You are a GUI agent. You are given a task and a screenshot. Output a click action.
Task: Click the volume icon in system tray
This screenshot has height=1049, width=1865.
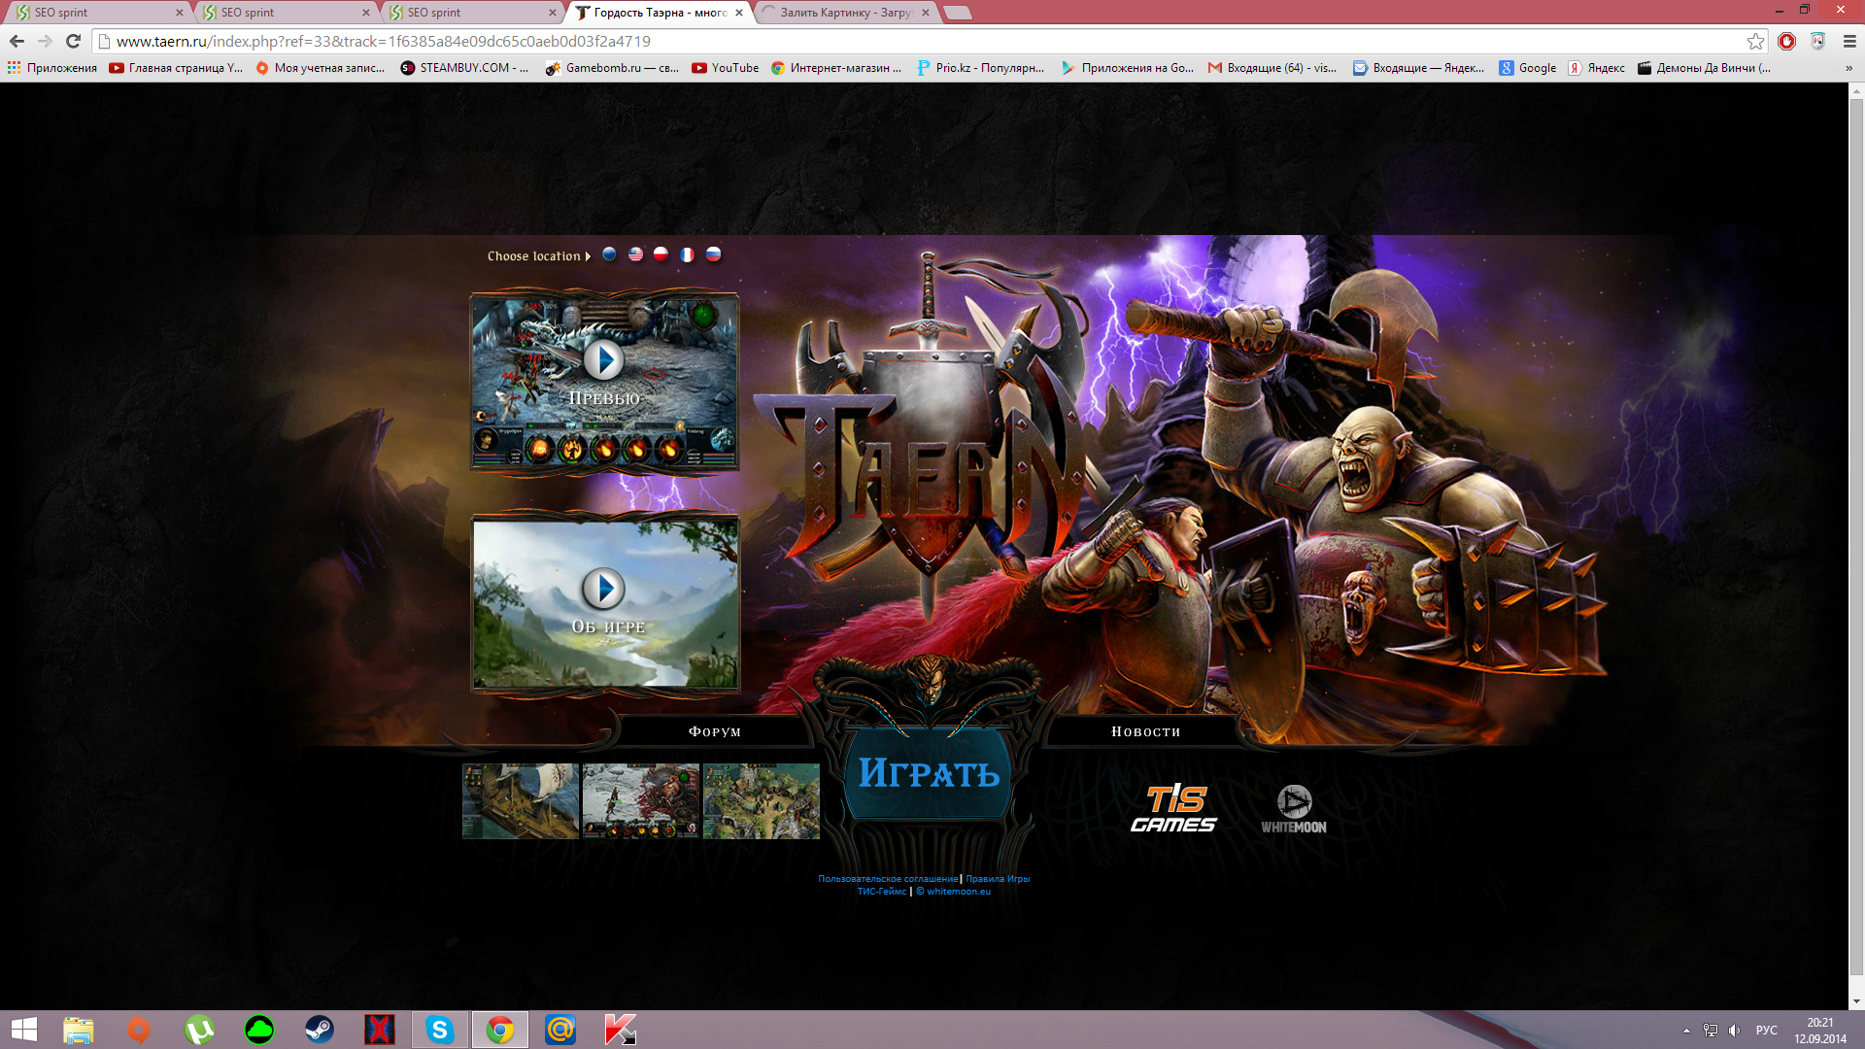click(1735, 1031)
